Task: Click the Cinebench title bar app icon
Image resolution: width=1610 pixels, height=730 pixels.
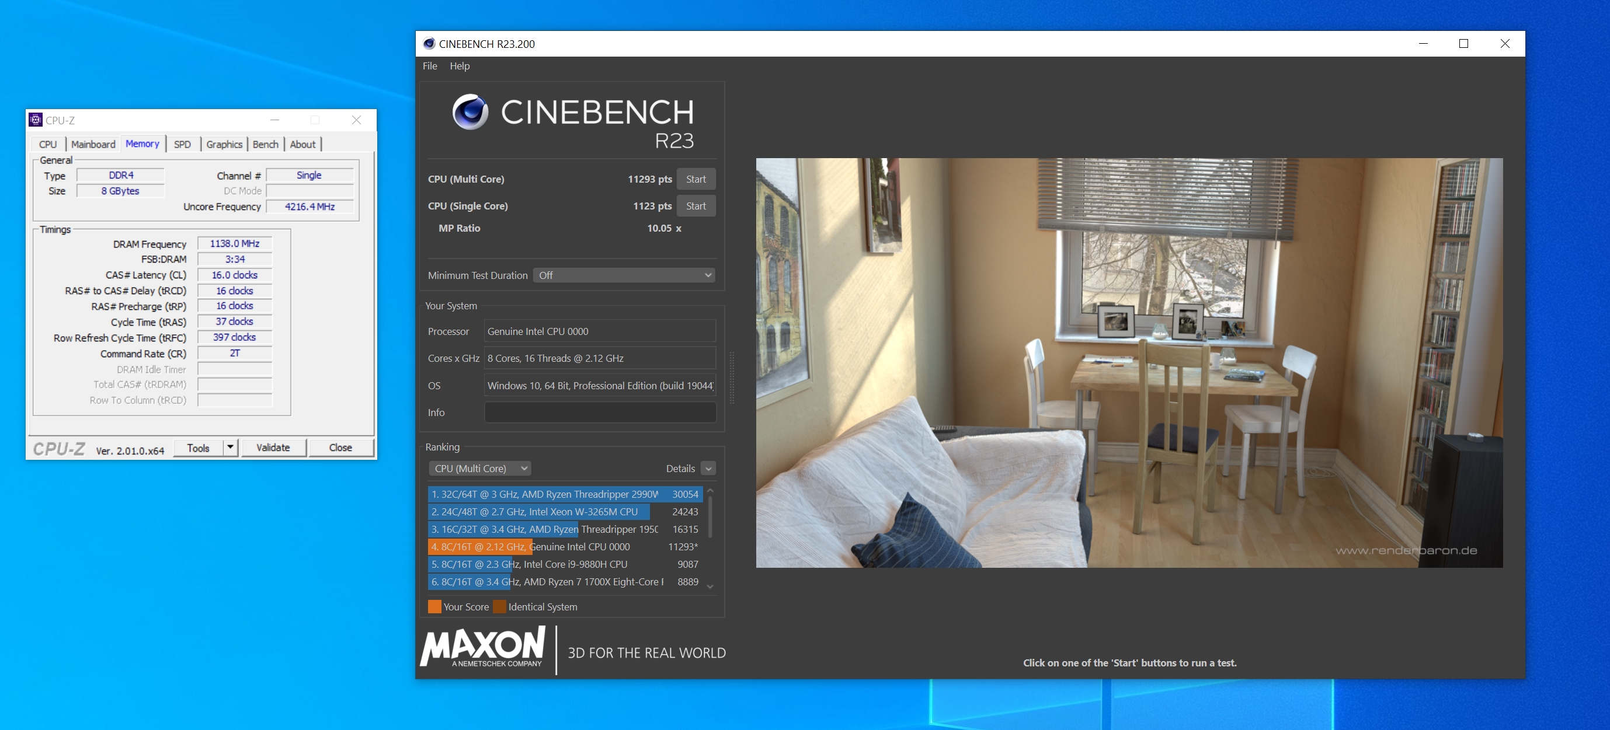Action: click(429, 44)
